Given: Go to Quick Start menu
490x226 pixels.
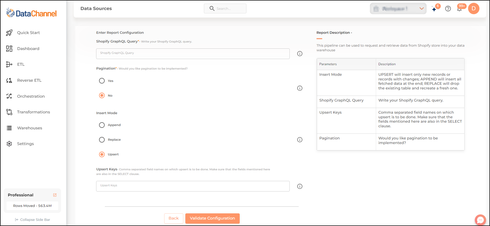Looking at the screenshot, I should coord(28,33).
